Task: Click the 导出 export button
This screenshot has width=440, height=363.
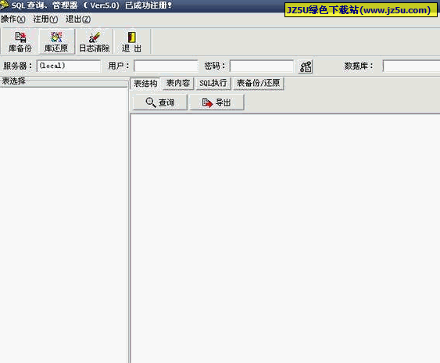Action: (216, 102)
